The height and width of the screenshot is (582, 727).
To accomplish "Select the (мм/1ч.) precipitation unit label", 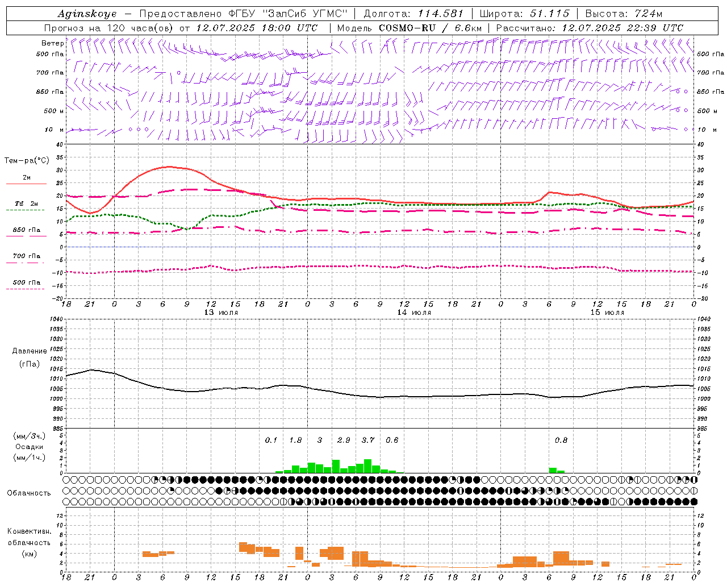I will click(30, 458).
